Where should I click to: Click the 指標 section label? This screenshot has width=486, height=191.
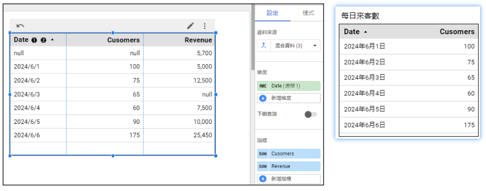point(262,141)
